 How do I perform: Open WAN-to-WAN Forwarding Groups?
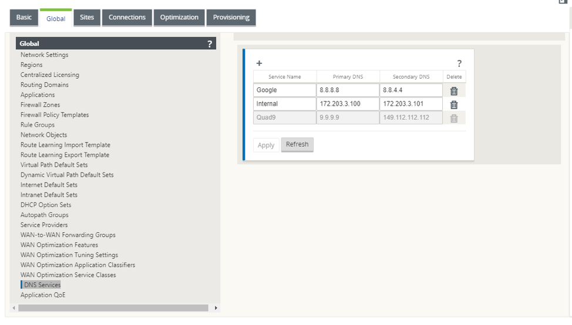click(68, 235)
